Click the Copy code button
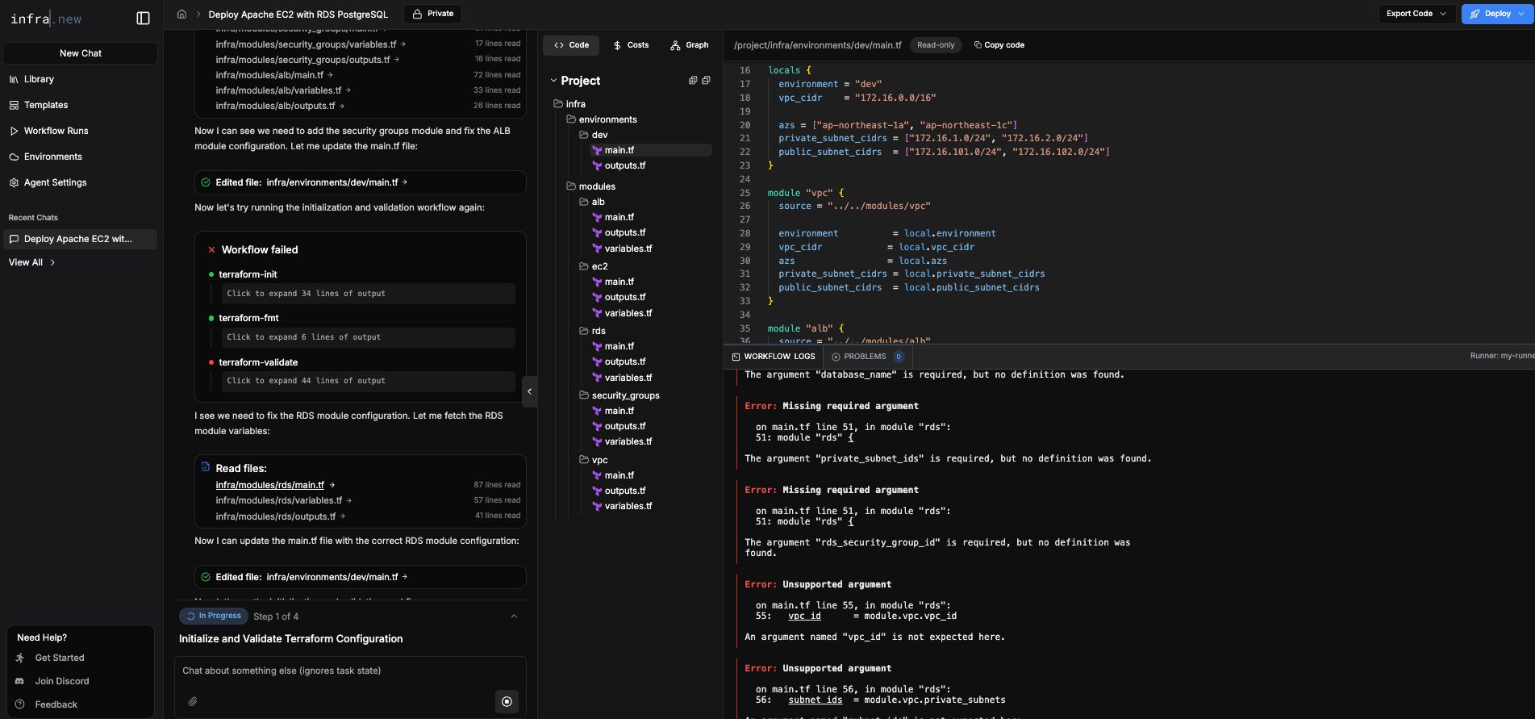The image size is (1535, 719). (x=999, y=45)
